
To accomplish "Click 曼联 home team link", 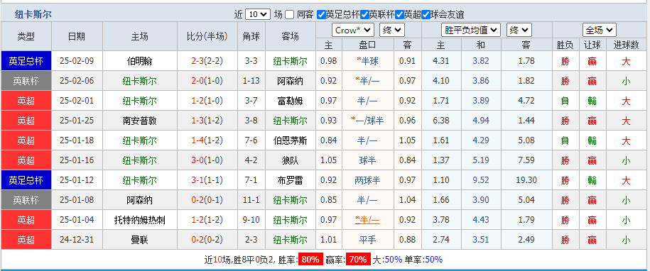I will pyautogui.click(x=140, y=240).
